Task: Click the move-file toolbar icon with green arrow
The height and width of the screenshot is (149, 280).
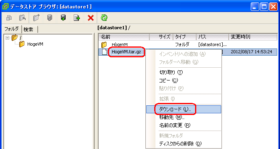Action: click(77, 18)
